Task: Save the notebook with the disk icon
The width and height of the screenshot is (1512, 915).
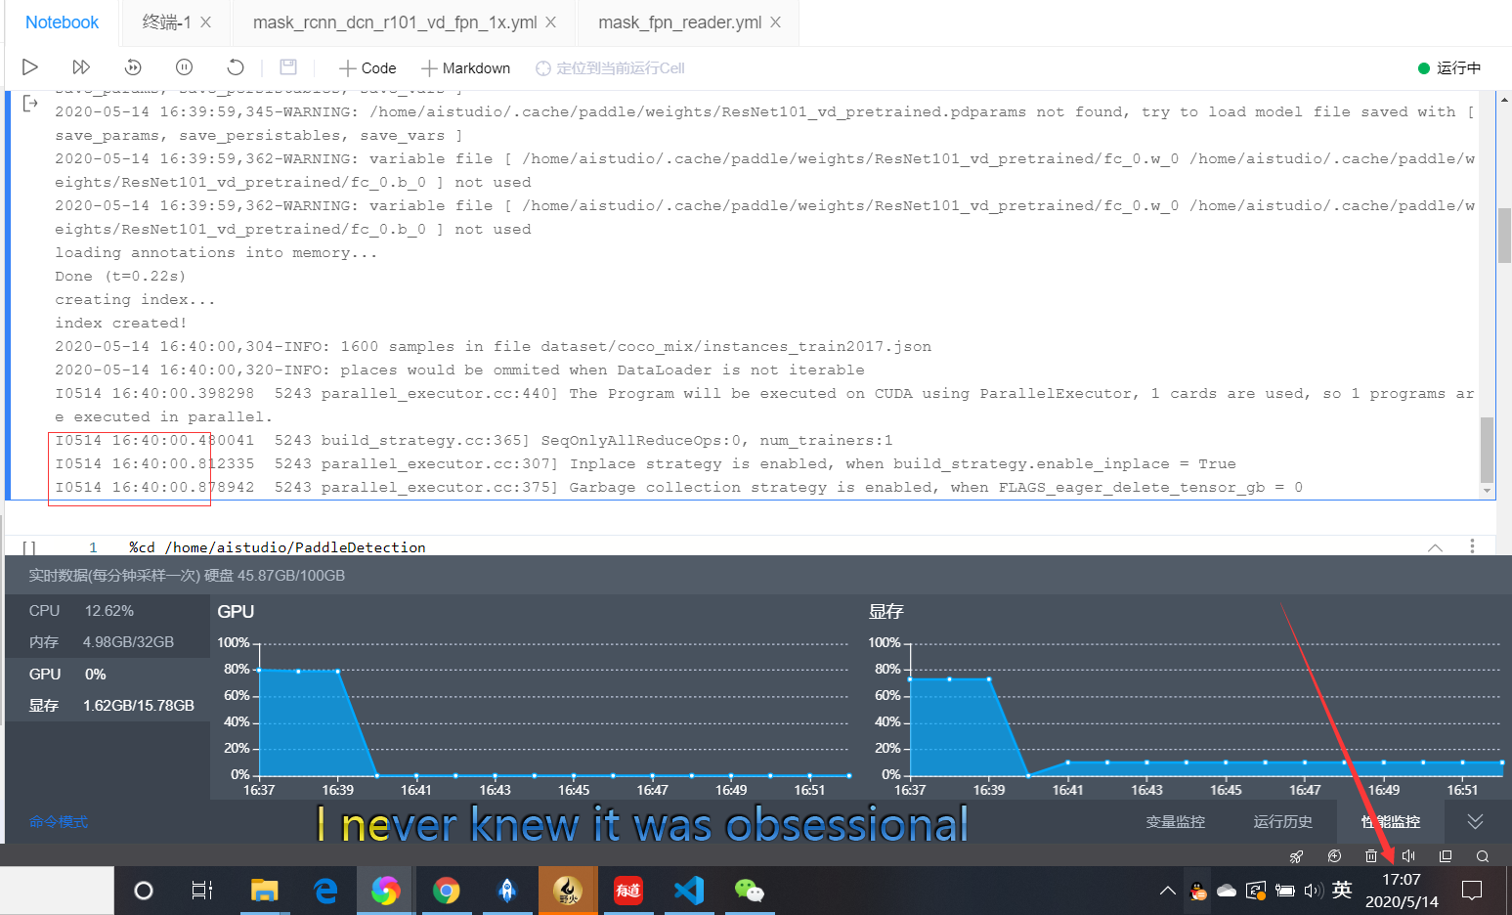Action: click(288, 67)
